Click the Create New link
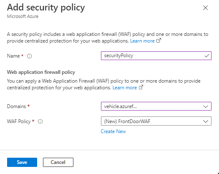Image resolution: width=219 pixels, height=174 pixels. point(113,131)
